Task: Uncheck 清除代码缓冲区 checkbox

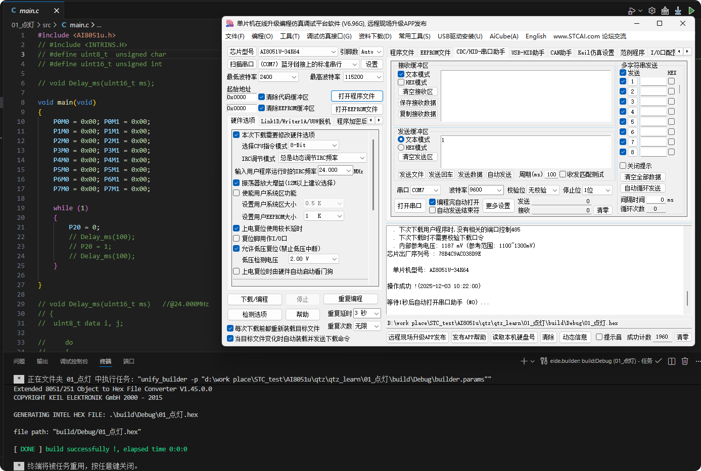Action: pyautogui.click(x=261, y=97)
